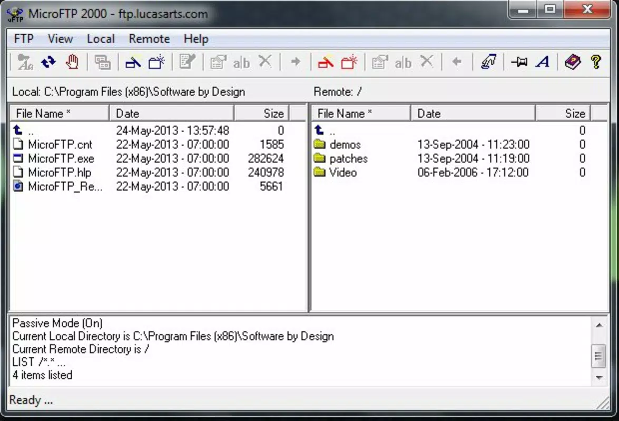Click the date 06-Feb-2006 - 17:12:00
Viewport: 619px width, 421px height.
pyautogui.click(x=473, y=172)
